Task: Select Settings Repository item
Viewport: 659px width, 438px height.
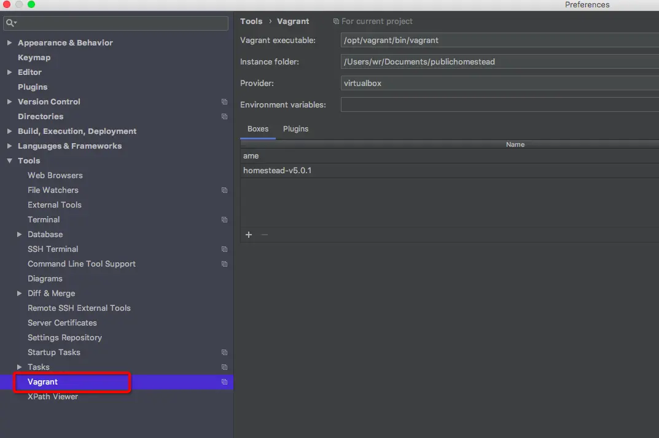Action: [x=64, y=337]
